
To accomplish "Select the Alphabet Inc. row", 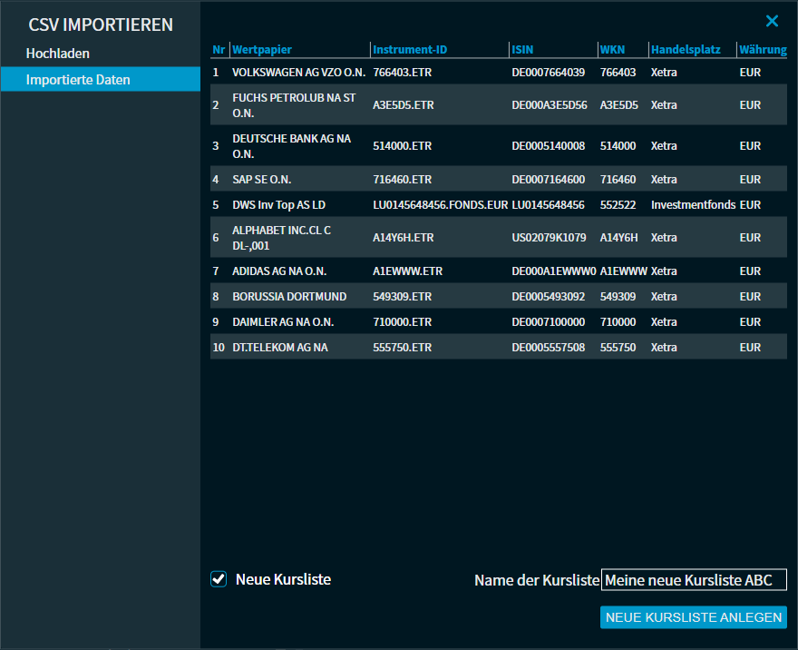I will (498, 238).
